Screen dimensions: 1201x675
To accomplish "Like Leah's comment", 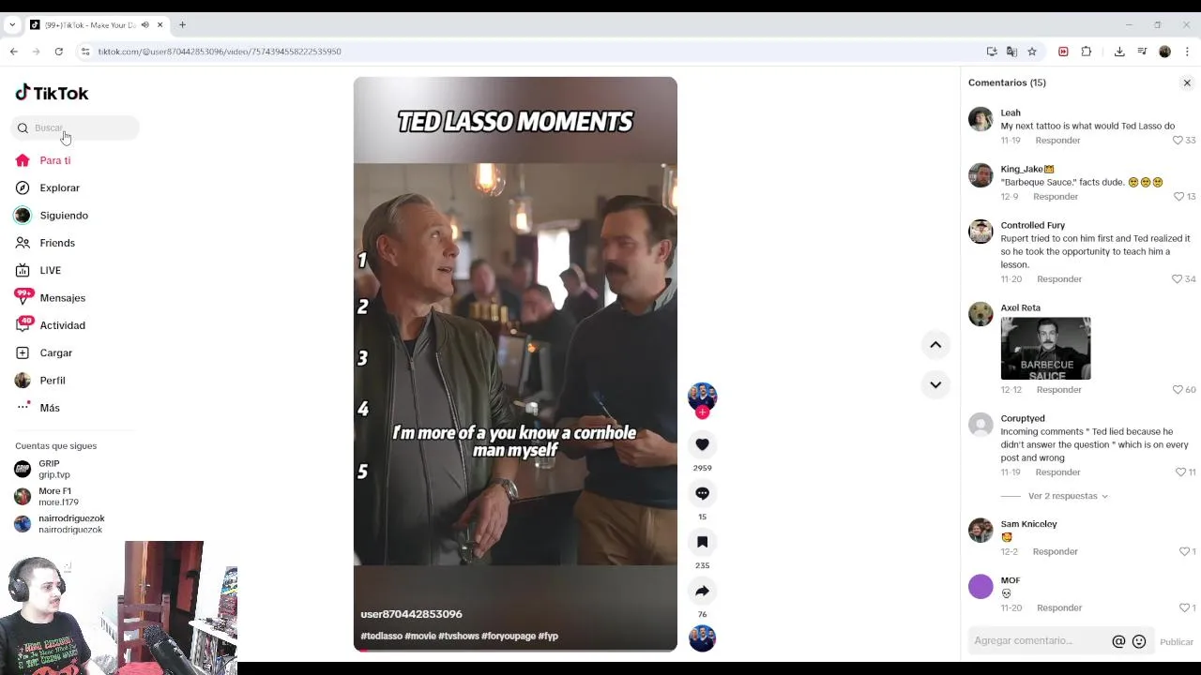I will click(1178, 141).
